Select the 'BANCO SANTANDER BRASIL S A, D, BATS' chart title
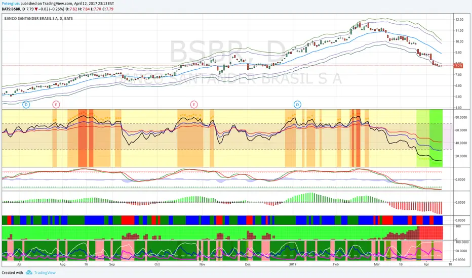Screen dimensions: 472x278 pos(38,18)
